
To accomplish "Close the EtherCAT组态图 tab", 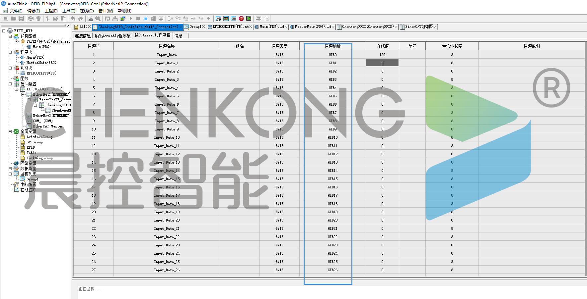I will click(435, 27).
